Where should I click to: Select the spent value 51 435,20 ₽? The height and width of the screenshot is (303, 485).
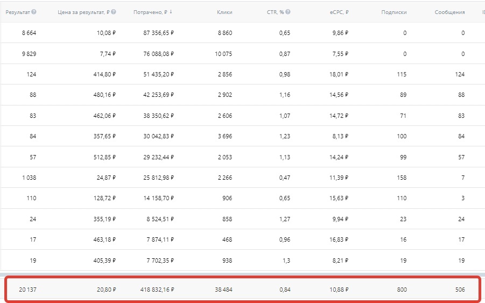(159, 74)
